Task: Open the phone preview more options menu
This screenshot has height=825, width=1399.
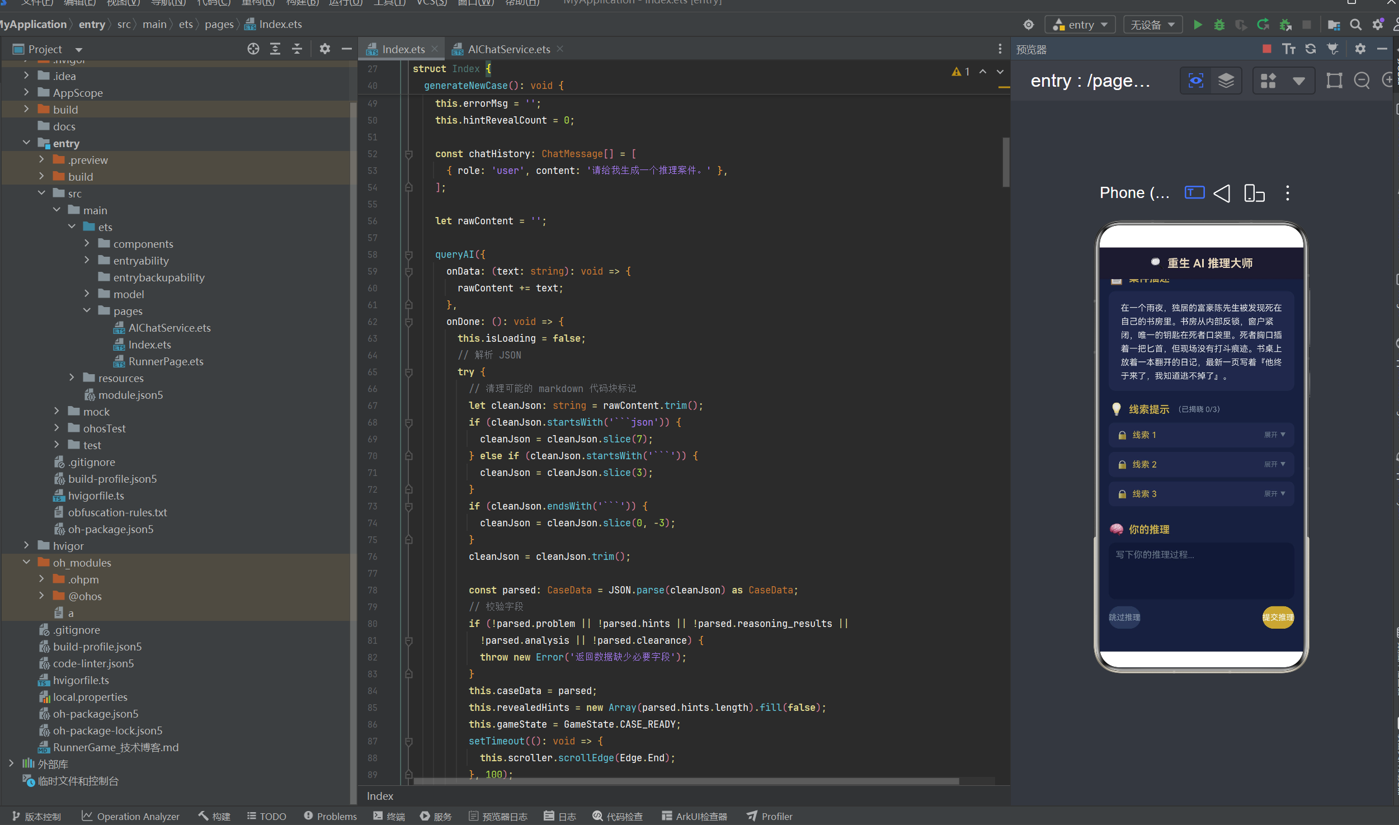Action: [x=1288, y=194]
